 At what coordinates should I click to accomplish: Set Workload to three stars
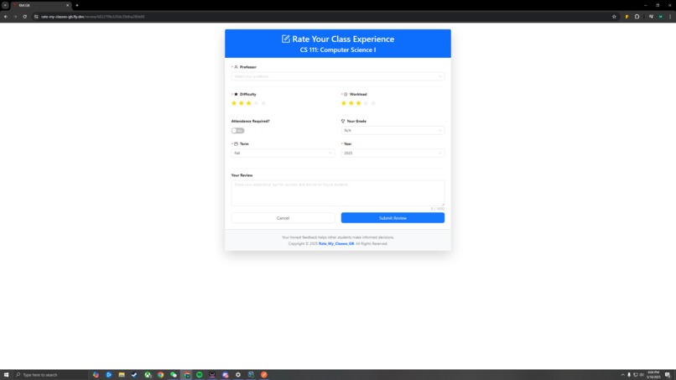pos(358,103)
